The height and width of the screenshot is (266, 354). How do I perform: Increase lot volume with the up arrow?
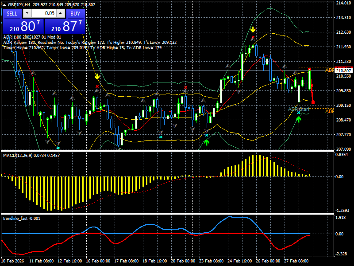61,13
